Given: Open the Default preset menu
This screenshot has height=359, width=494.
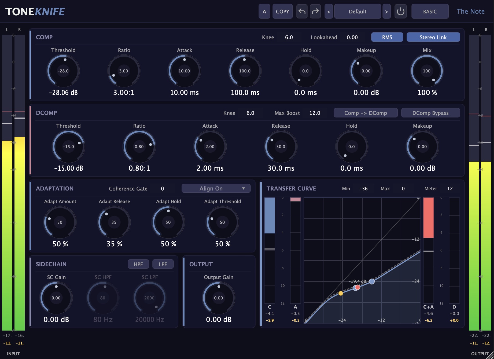Looking at the screenshot, I should point(357,11).
